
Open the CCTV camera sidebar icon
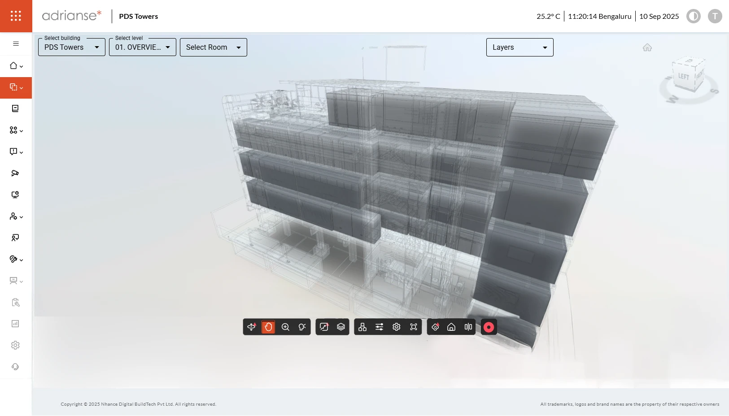tap(15, 173)
